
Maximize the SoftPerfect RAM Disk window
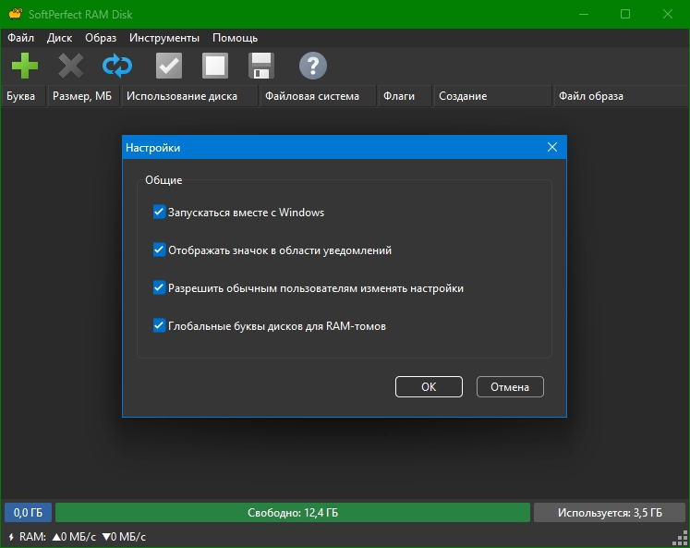(625, 14)
